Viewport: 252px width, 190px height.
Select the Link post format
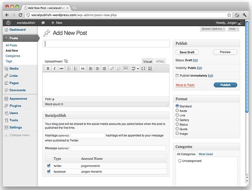click(177, 115)
